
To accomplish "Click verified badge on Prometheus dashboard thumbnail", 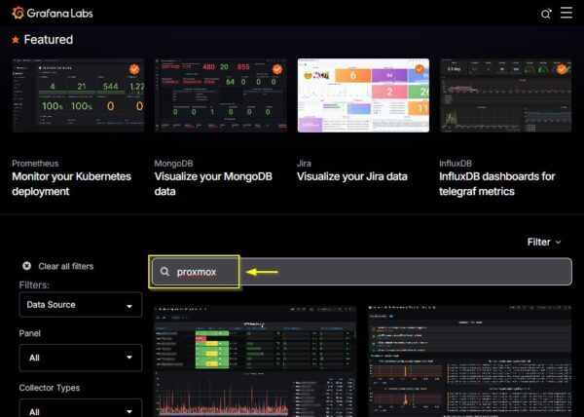I will (134, 69).
